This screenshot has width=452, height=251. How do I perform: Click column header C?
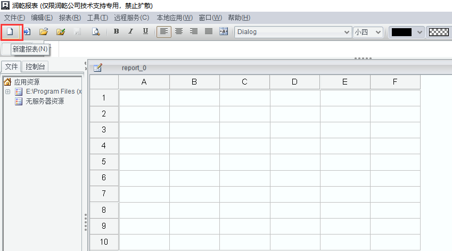click(244, 82)
